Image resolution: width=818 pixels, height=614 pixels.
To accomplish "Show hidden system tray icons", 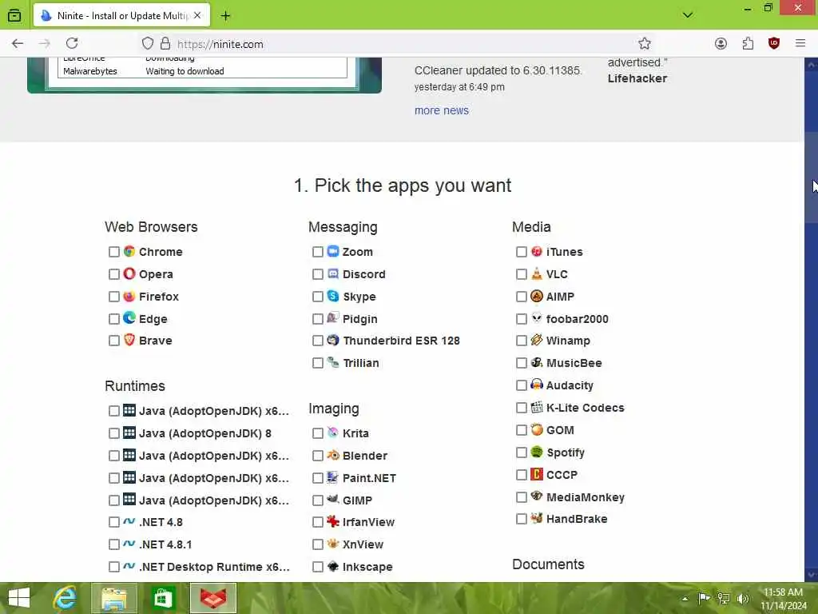I will (x=685, y=598).
